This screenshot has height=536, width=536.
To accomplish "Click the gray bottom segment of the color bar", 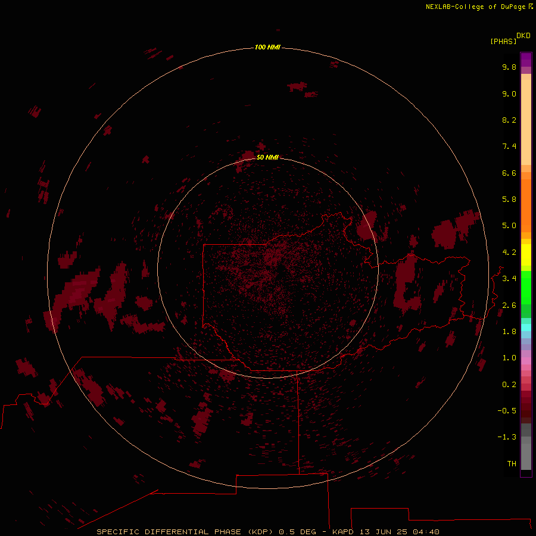I will point(526,456).
